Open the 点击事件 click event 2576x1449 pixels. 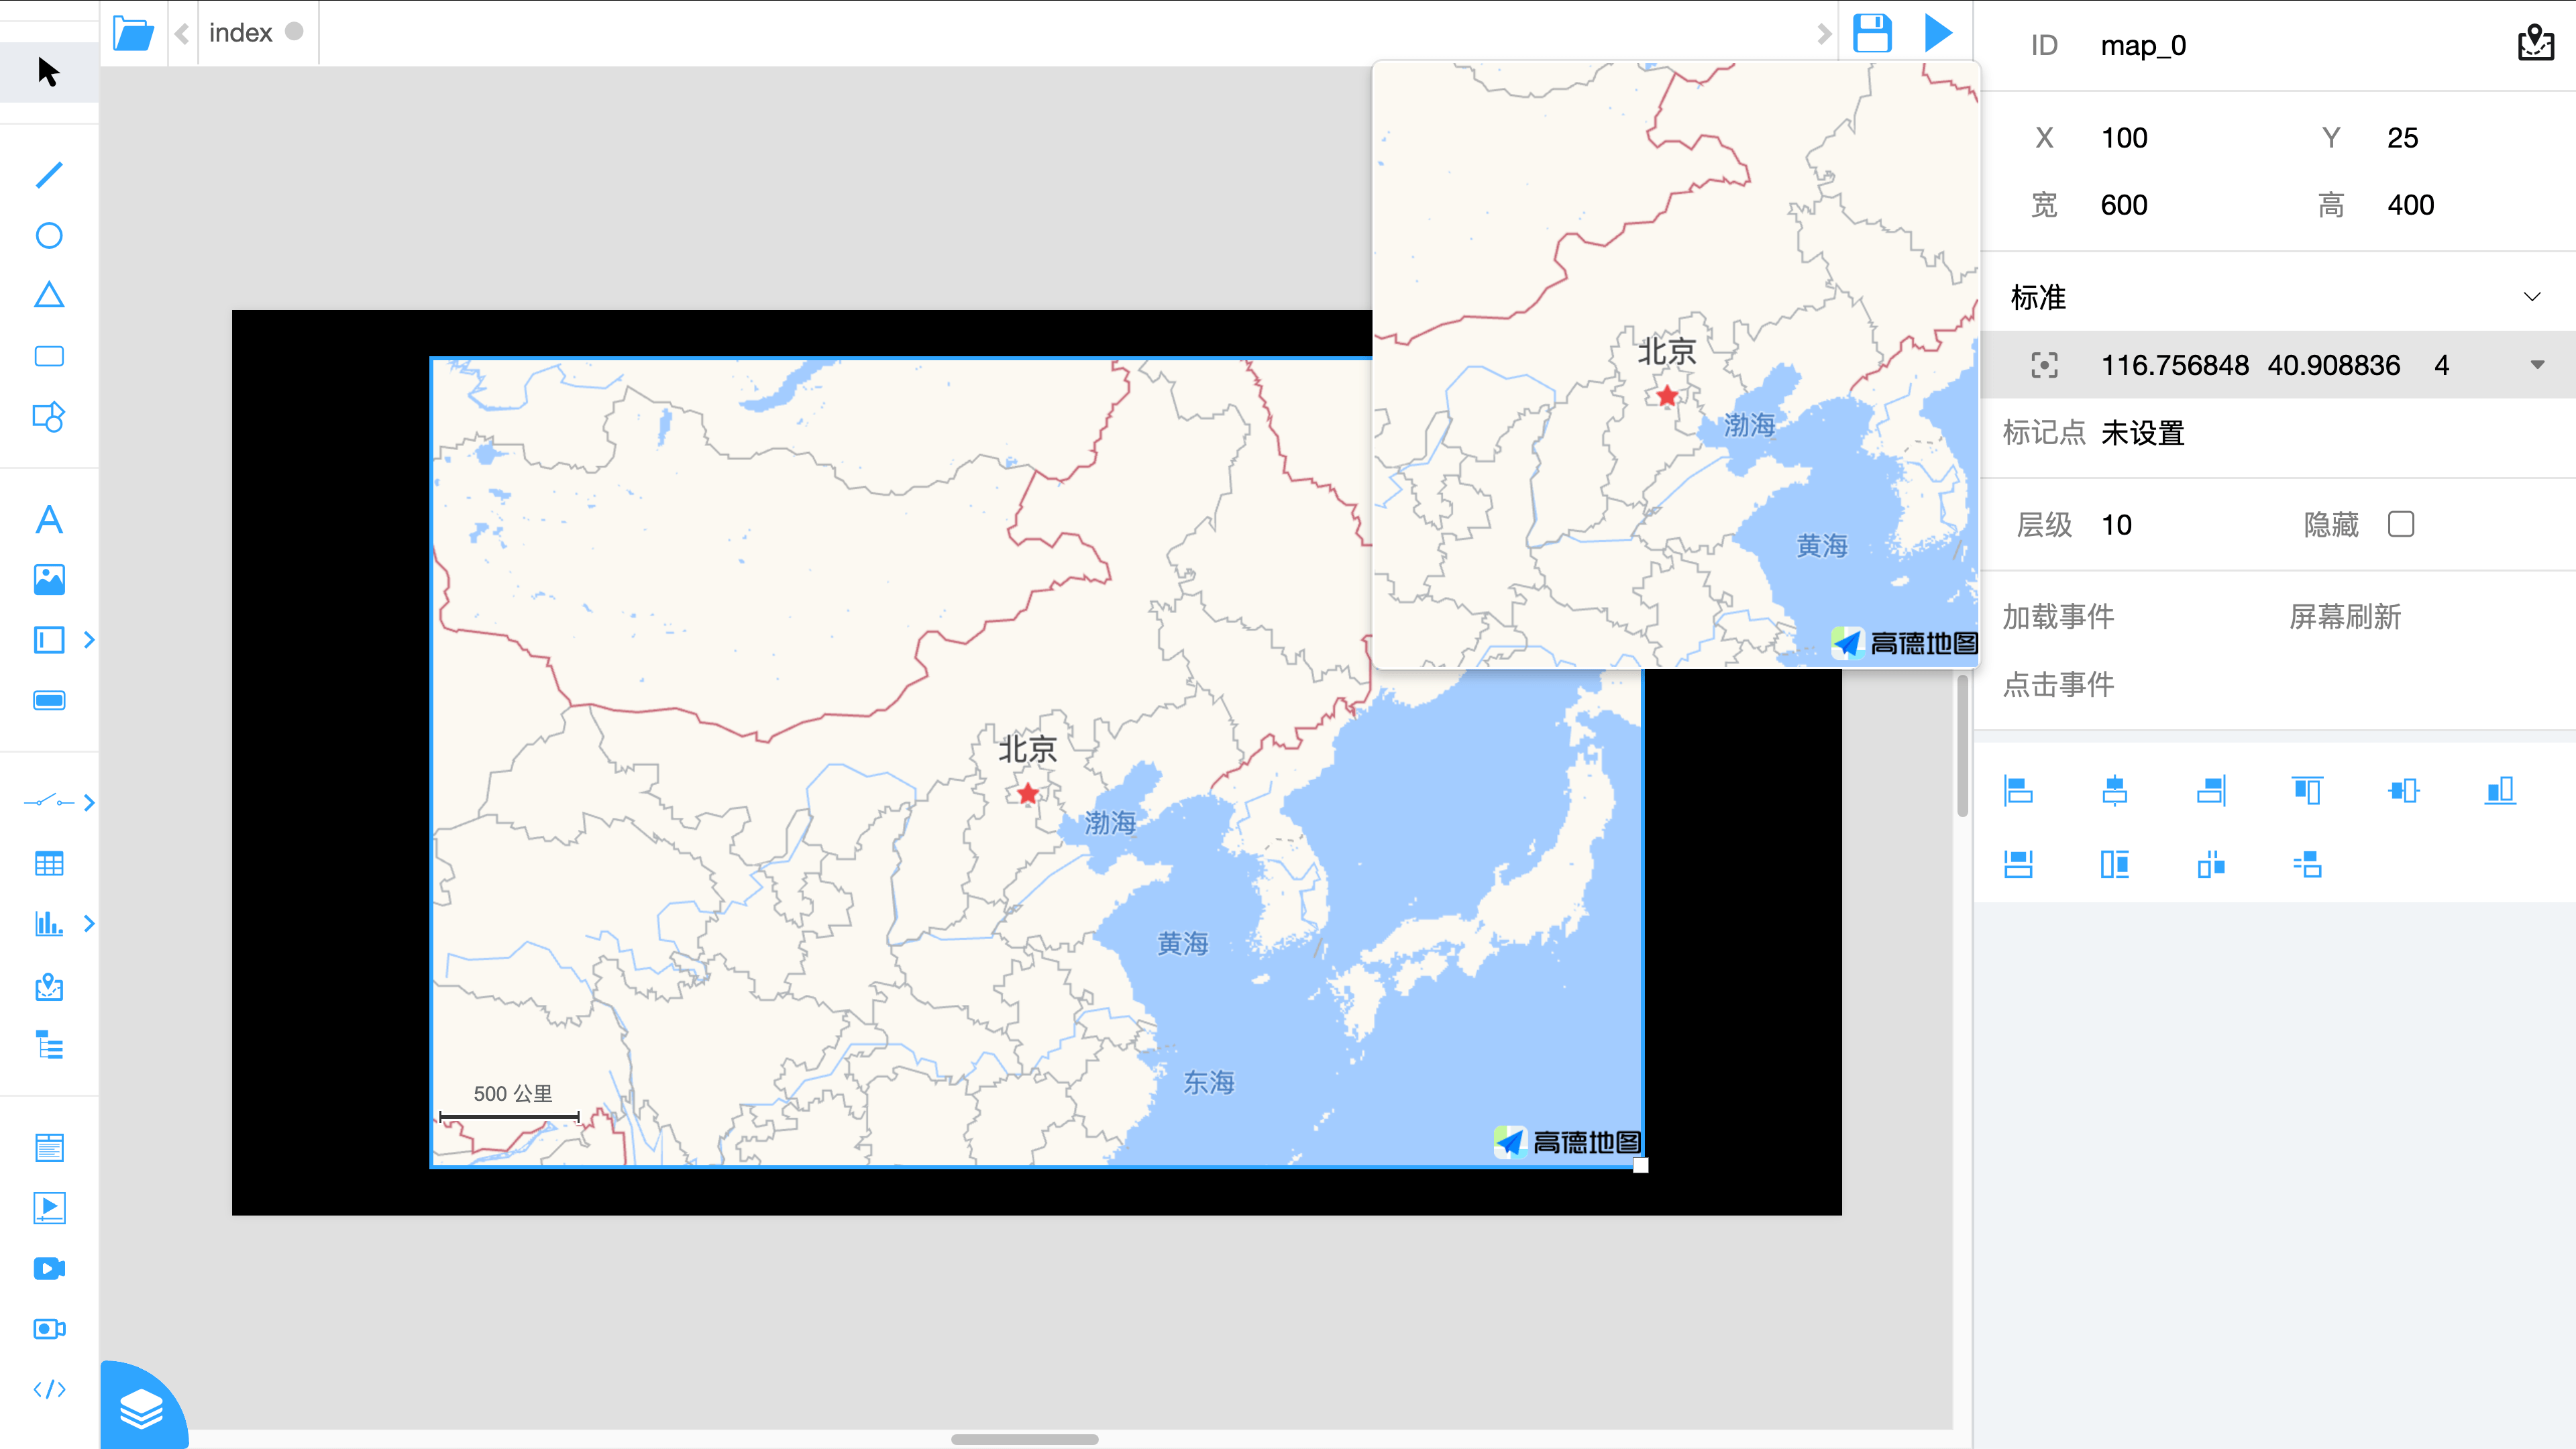click(x=2058, y=684)
